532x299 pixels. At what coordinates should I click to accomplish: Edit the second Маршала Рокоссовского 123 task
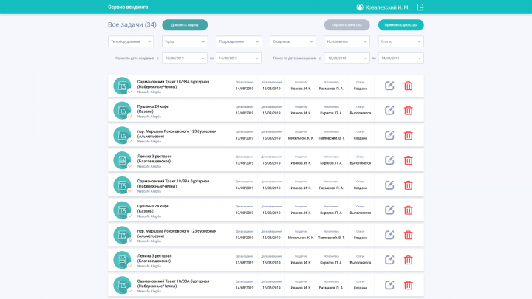(x=389, y=235)
